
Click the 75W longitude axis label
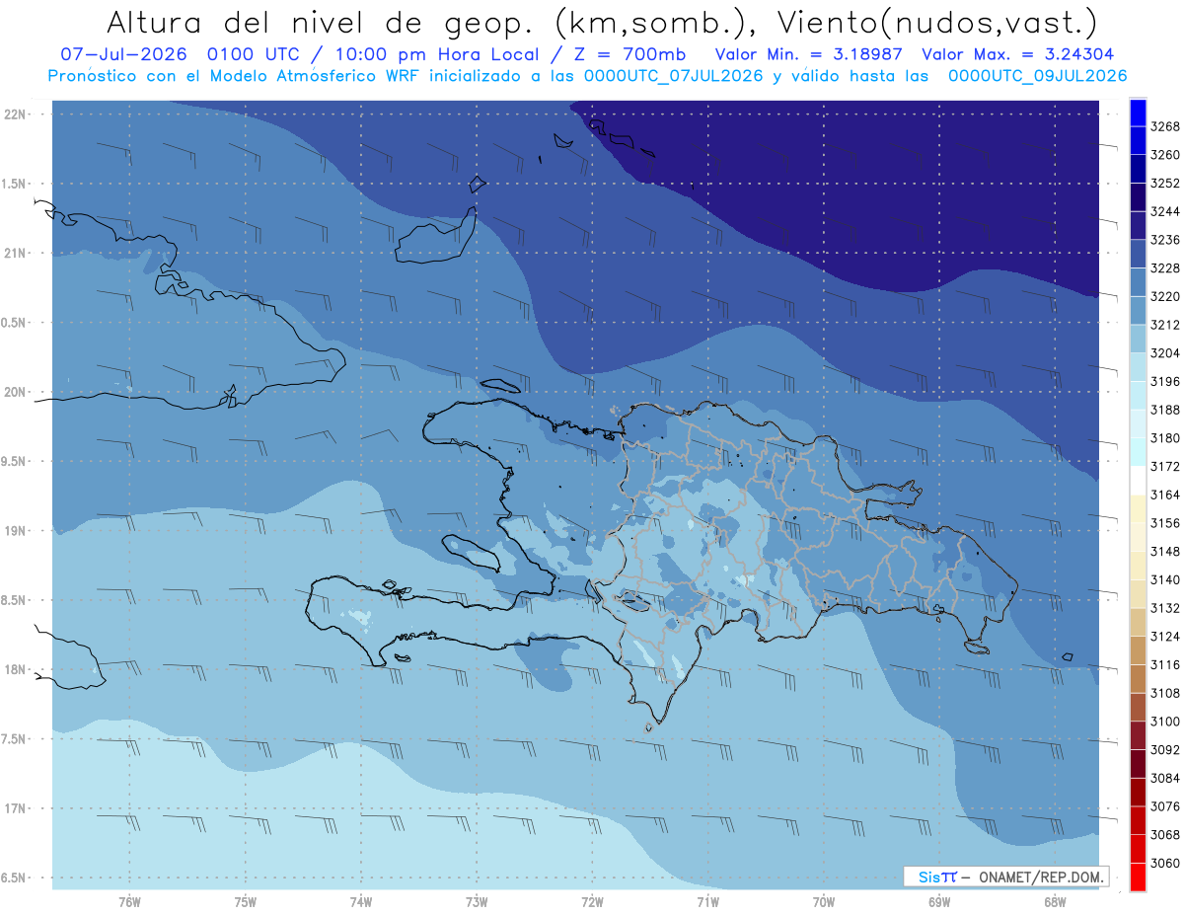coord(246,902)
